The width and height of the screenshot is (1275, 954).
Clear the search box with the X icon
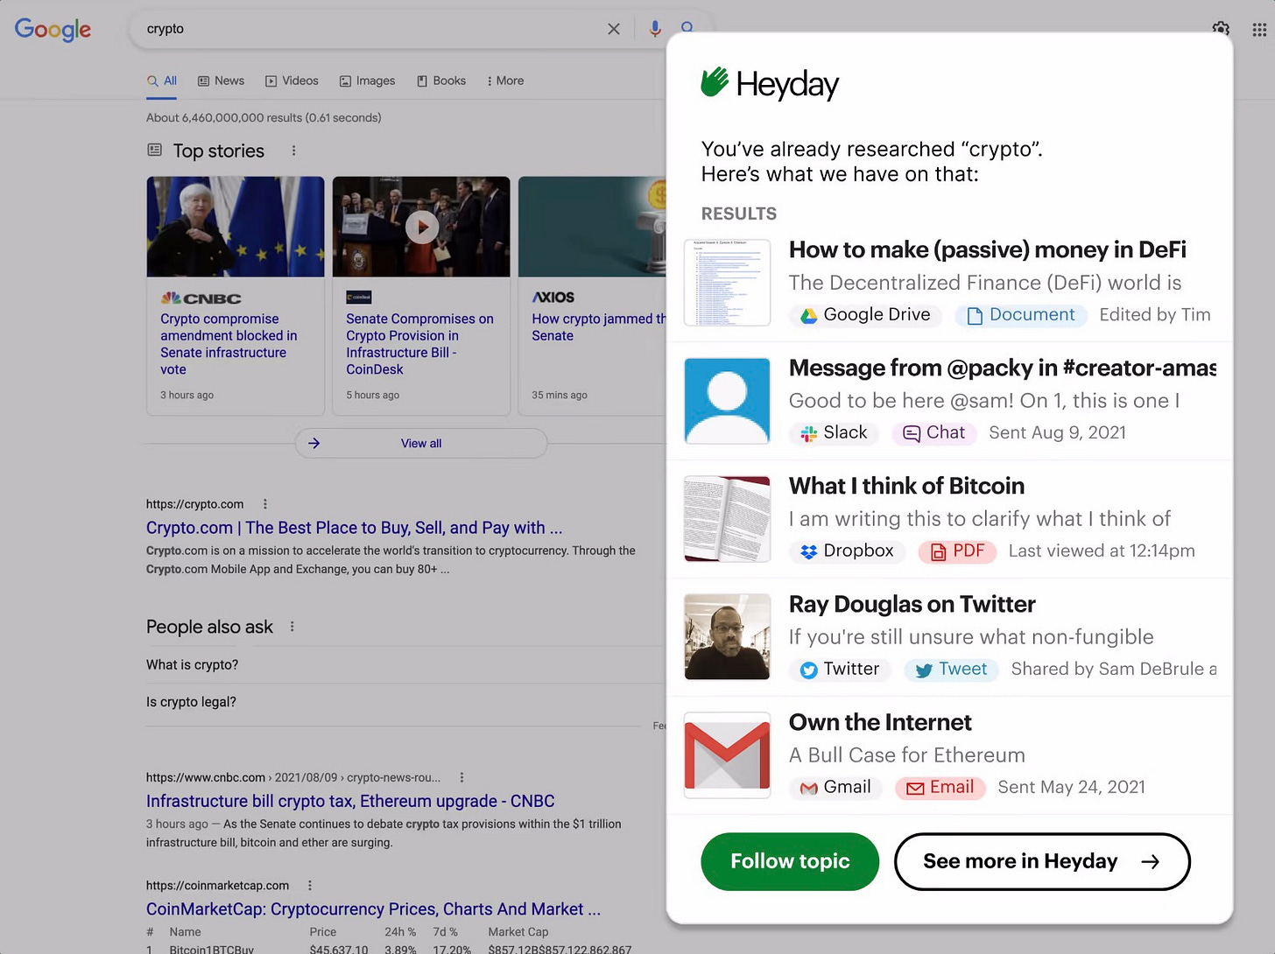[x=614, y=29]
